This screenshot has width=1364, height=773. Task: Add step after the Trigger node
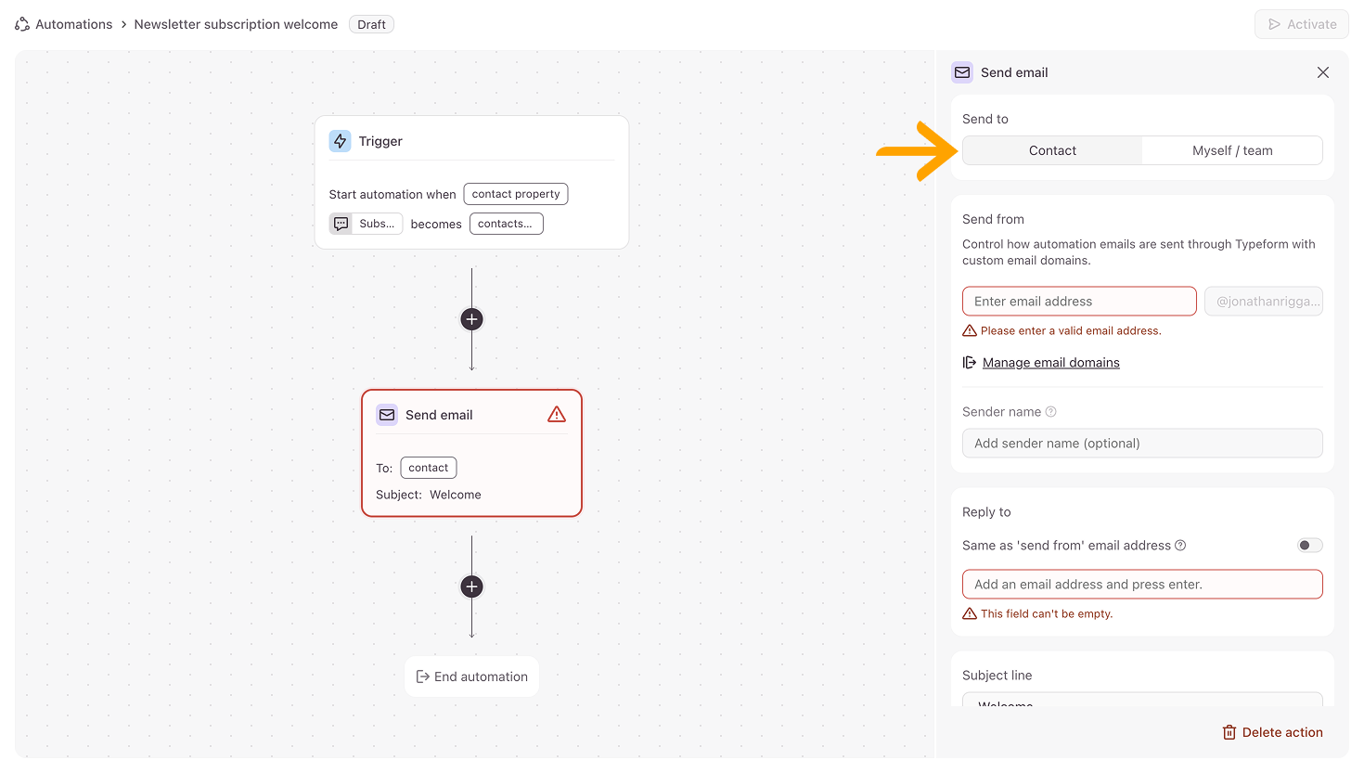tap(471, 319)
